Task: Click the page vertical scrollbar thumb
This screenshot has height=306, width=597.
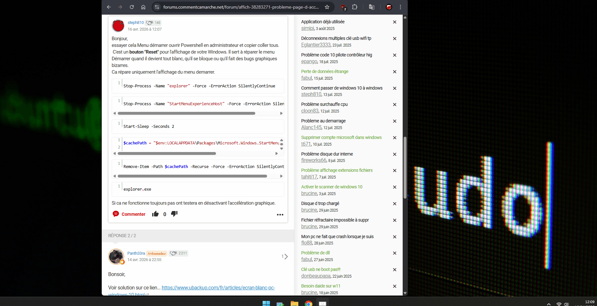Action: (405, 167)
